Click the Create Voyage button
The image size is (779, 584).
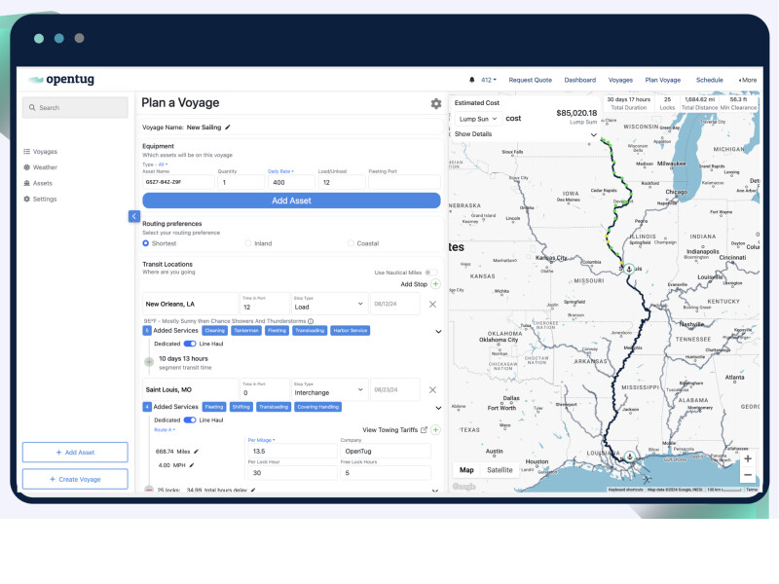(x=75, y=479)
